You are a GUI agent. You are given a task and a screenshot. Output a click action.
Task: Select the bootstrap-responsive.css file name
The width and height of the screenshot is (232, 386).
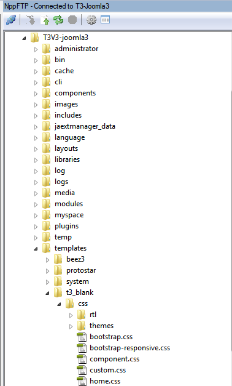(130, 348)
